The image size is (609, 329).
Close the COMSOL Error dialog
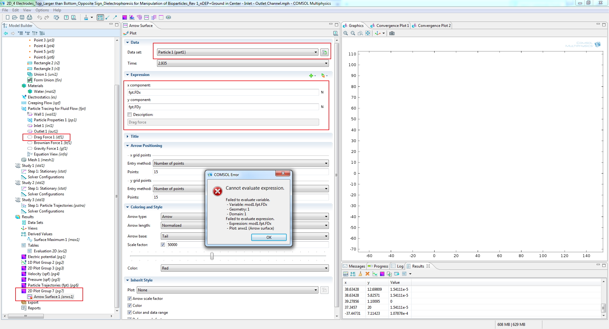pos(283,173)
